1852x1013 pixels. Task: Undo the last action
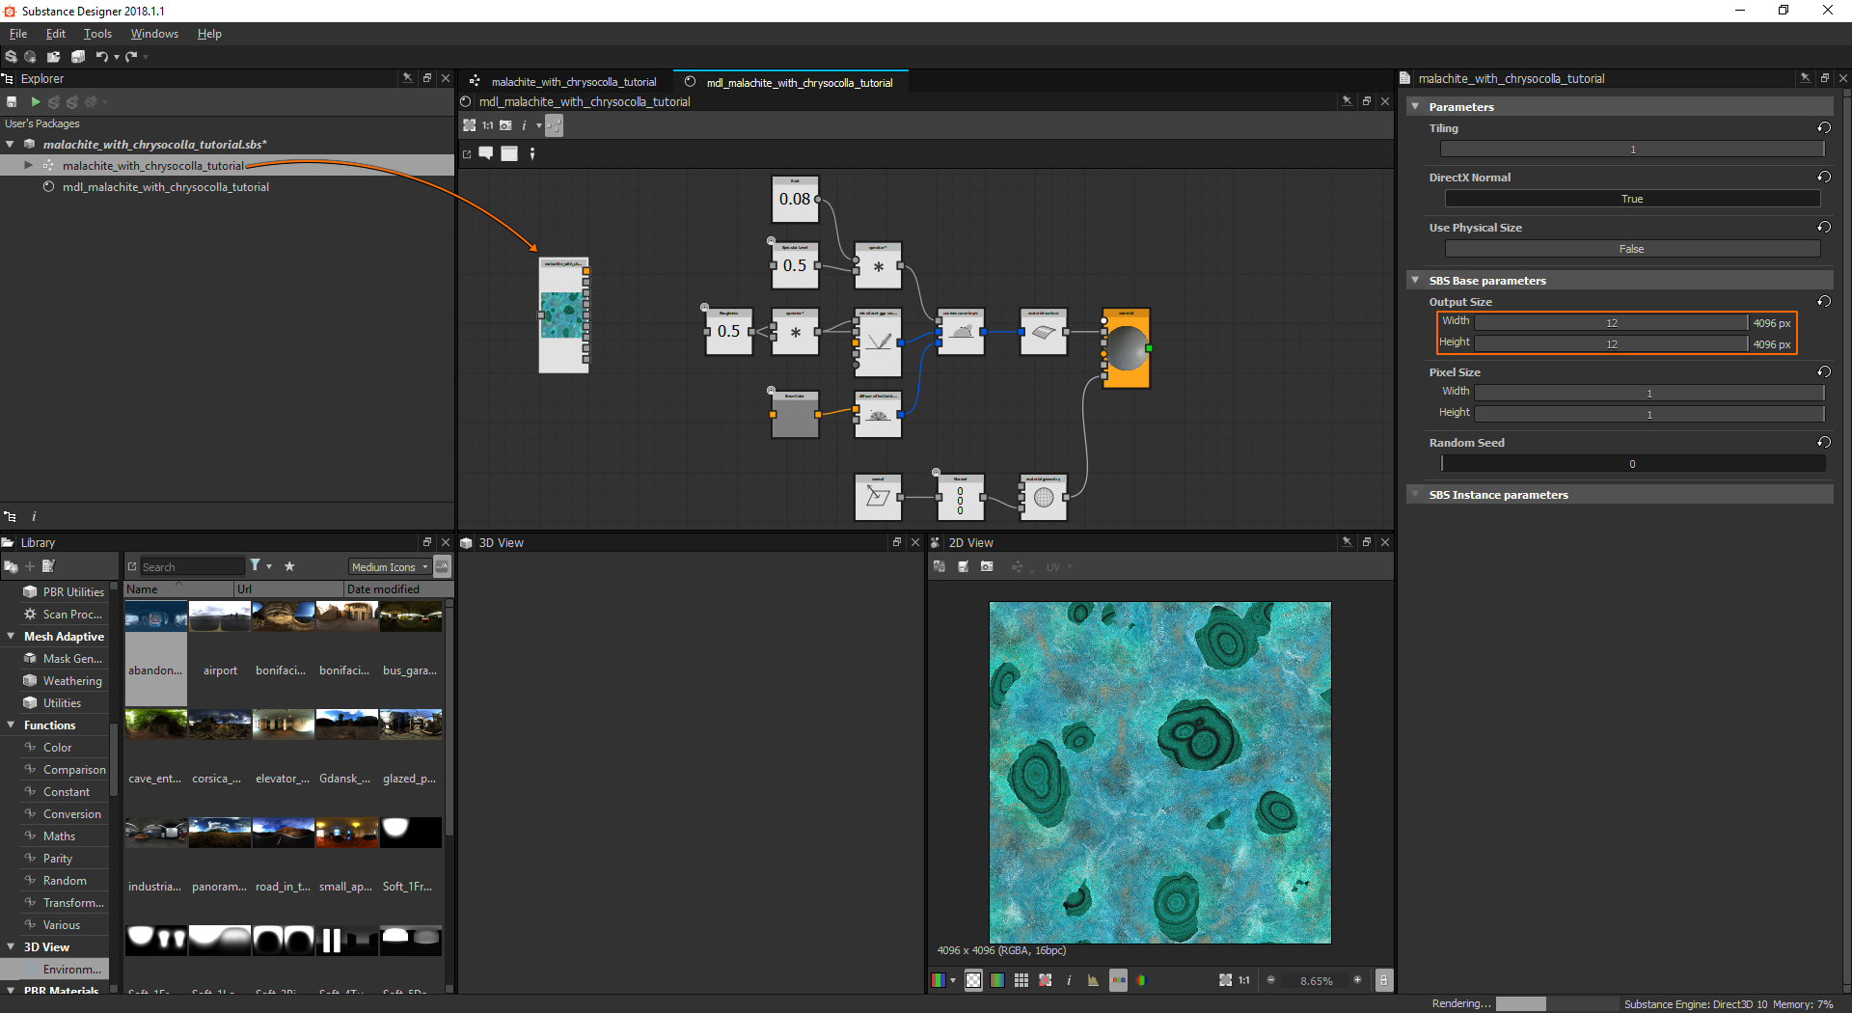pos(101,57)
